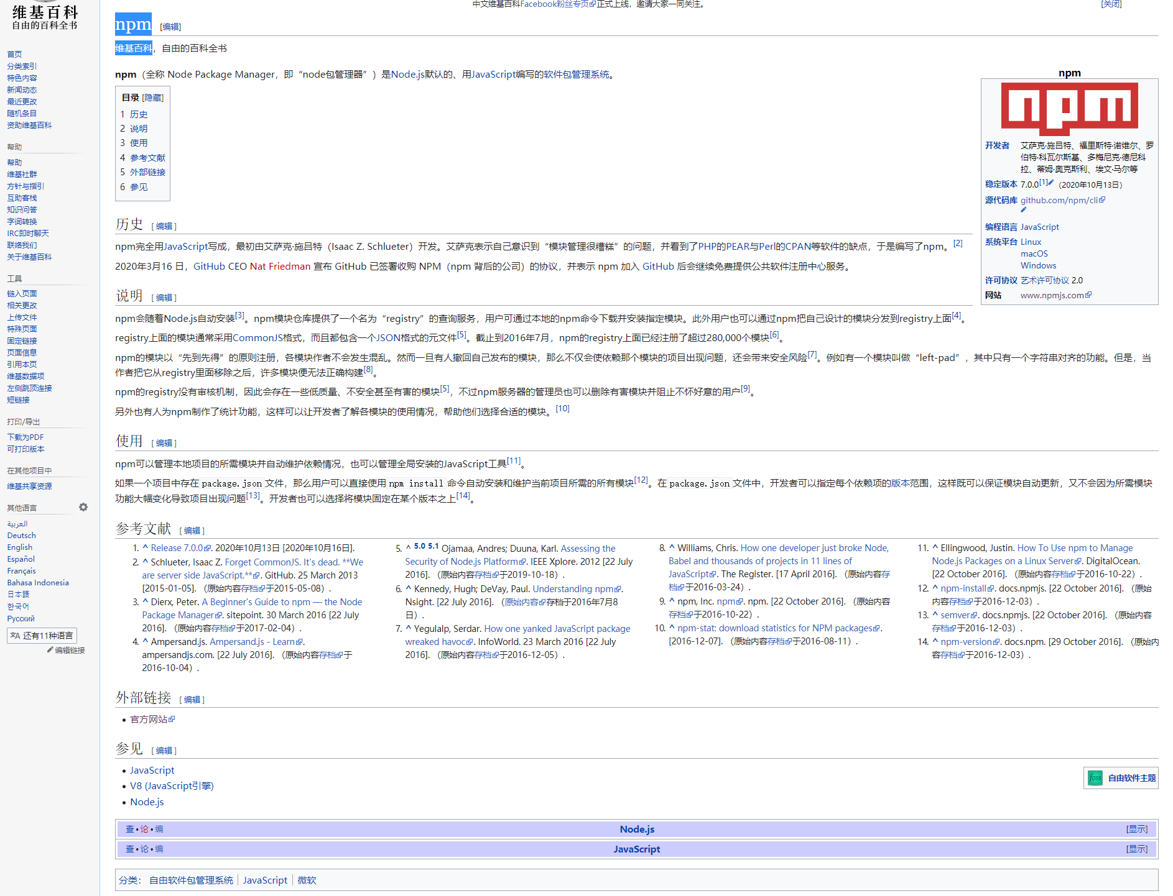Switch to Русский language version
The height and width of the screenshot is (896, 1173).
tap(21, 618)
